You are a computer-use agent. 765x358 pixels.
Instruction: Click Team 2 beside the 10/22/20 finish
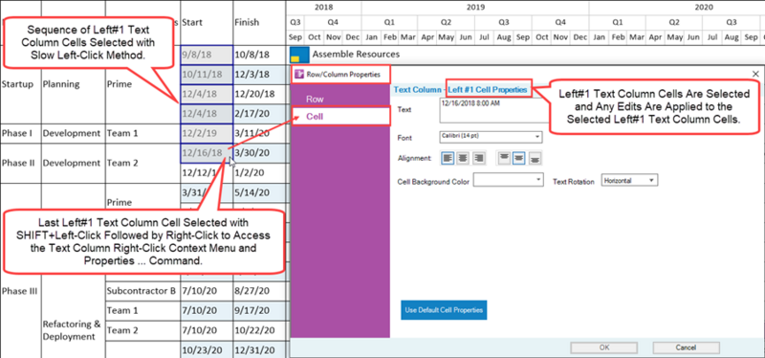pos(142,330)
